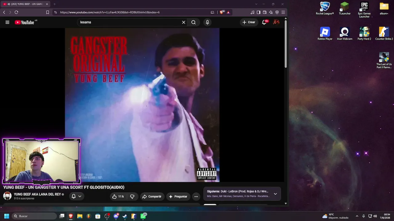This screenshot has height=221, width=394.
Task: Switch to the YUNG BEEF browser tab
Action: (x=26, y=4)
